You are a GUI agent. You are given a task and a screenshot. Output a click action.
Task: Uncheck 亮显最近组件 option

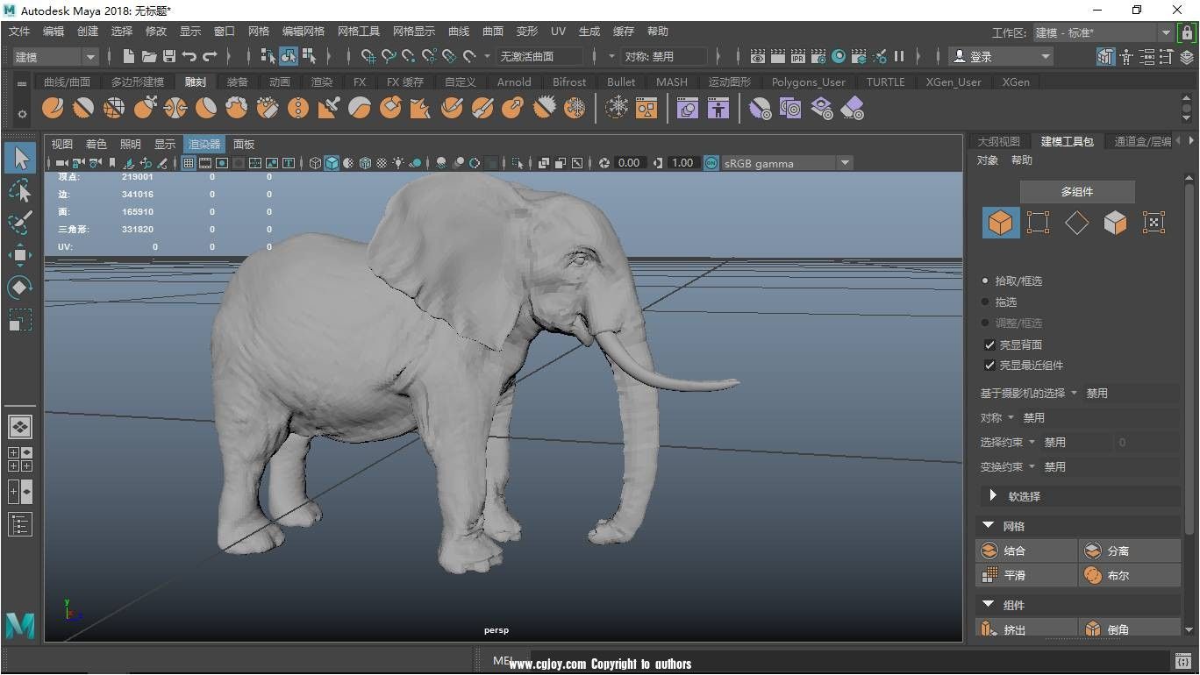pos(989,366)
